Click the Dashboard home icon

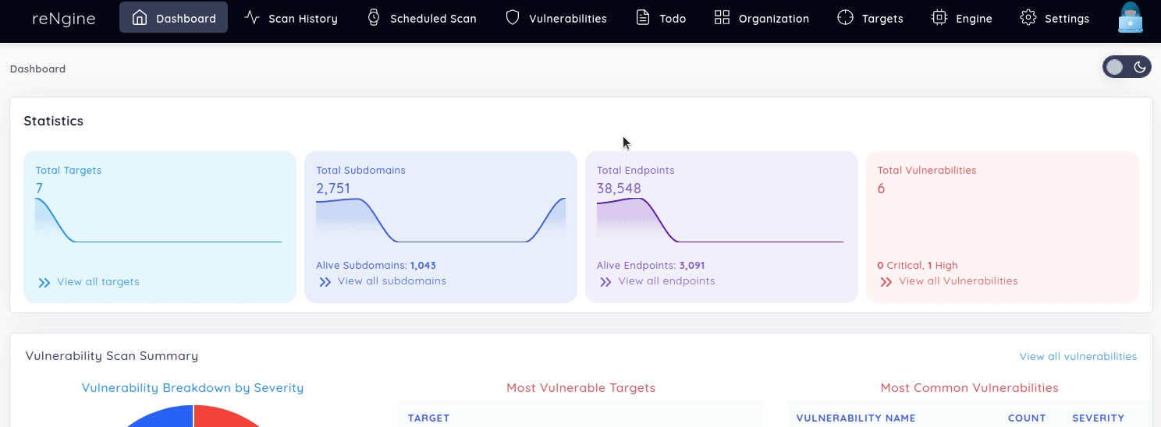(140, 17)
